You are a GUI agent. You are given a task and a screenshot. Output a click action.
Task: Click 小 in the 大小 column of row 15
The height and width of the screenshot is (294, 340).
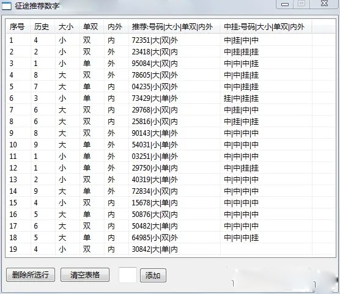tap(62, 203)
